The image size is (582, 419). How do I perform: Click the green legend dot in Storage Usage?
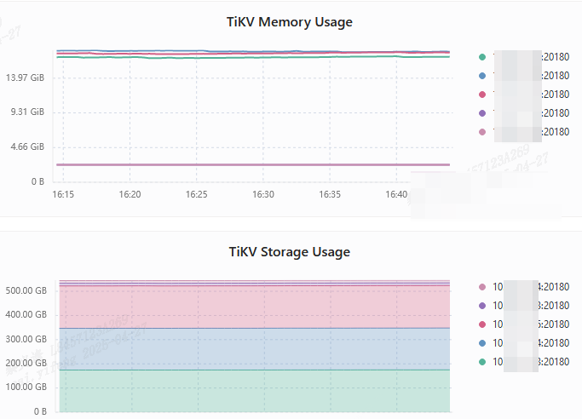[x=482, y=362]
